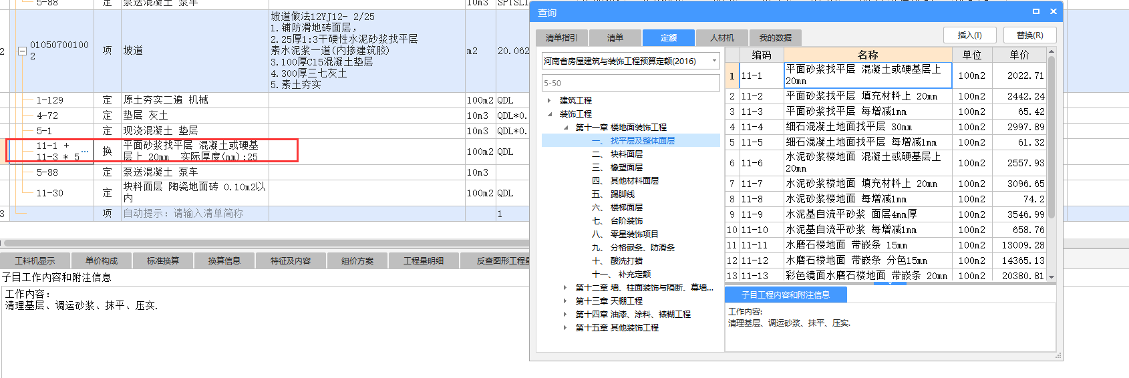This screenshot has width=1129, height=378.
Task: Open the ellipsis button in 11-1 code cell
Action: pos(85,152)
